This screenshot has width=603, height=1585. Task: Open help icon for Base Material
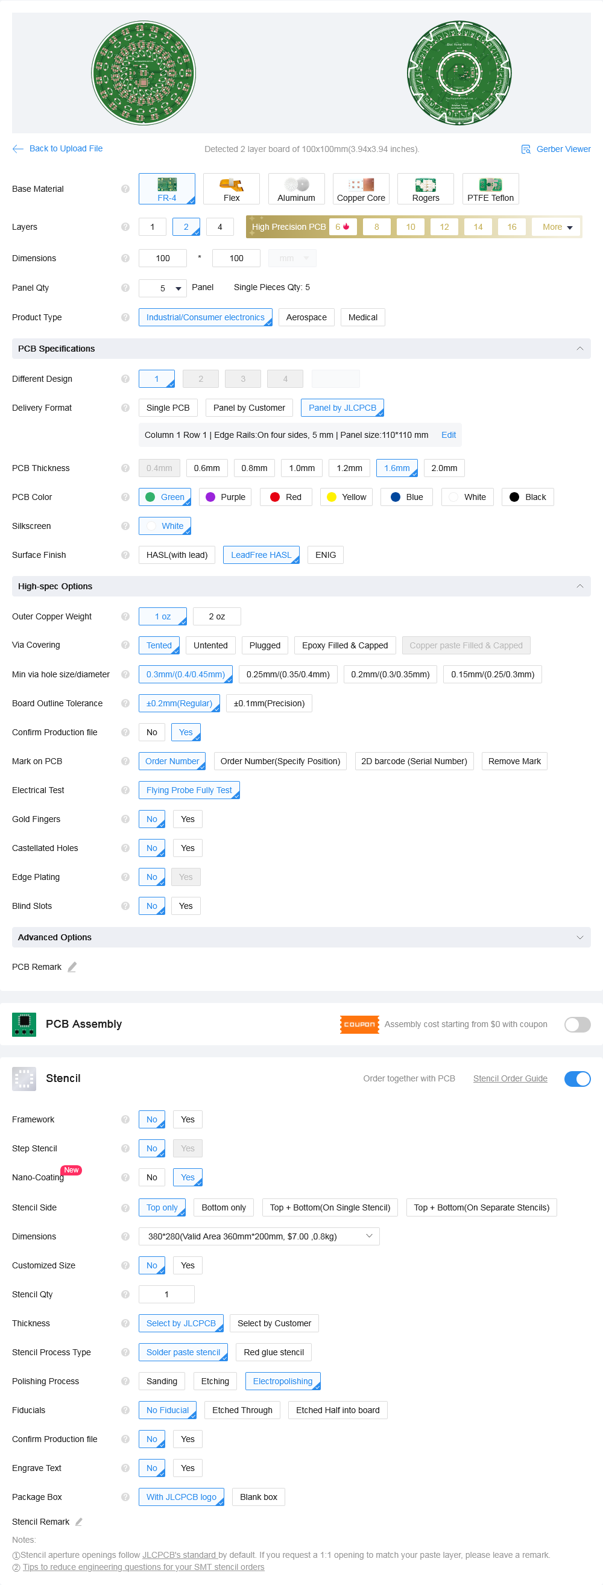125,189
